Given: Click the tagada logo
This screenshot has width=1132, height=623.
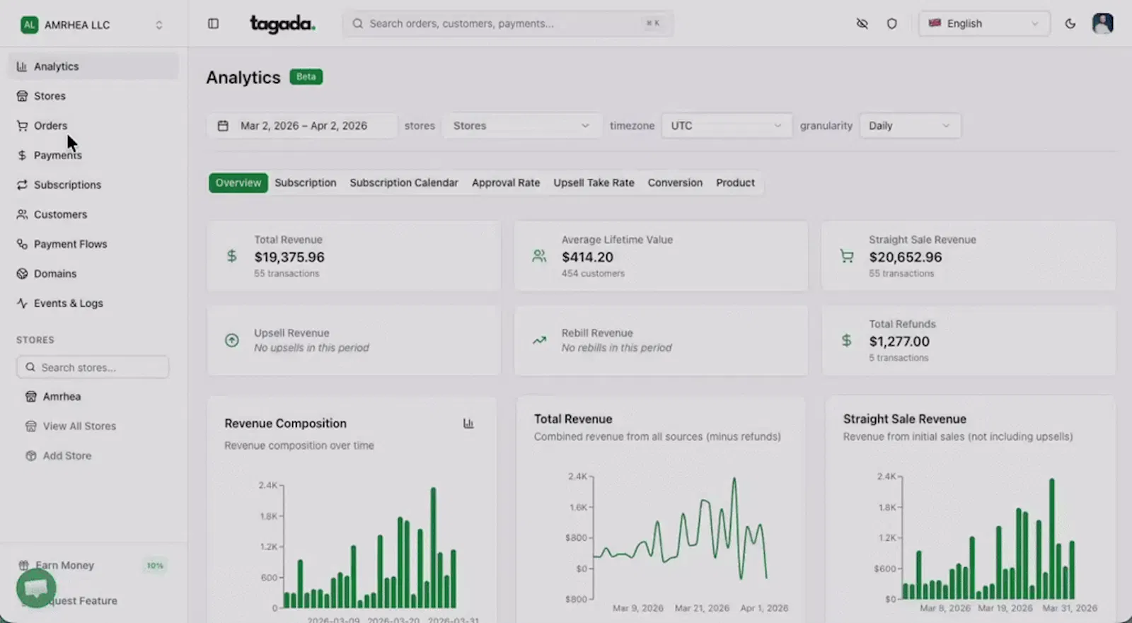Looking at the screenshot, I should pyautogui.click(x=282, y=24).
